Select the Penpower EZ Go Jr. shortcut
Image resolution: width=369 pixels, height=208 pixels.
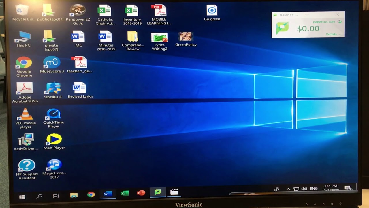coord(78,14)
